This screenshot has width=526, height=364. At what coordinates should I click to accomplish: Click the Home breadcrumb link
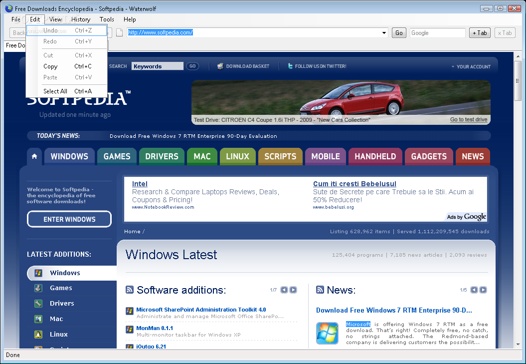pos(132,232)
